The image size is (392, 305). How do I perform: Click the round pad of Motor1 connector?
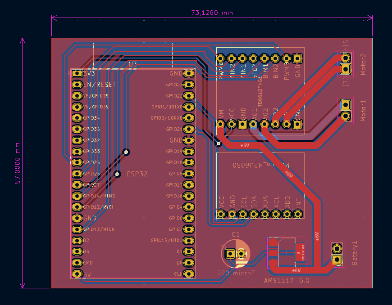click(346, 116)
